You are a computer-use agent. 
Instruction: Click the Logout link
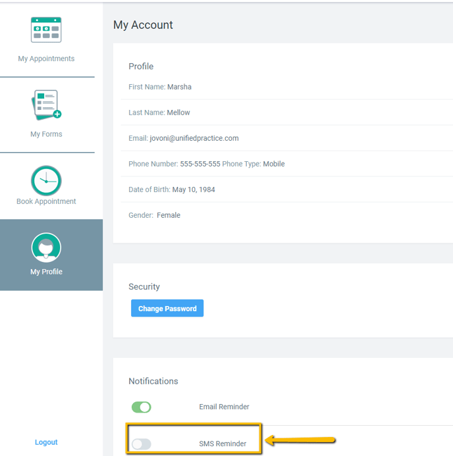[x=46, y=442]
